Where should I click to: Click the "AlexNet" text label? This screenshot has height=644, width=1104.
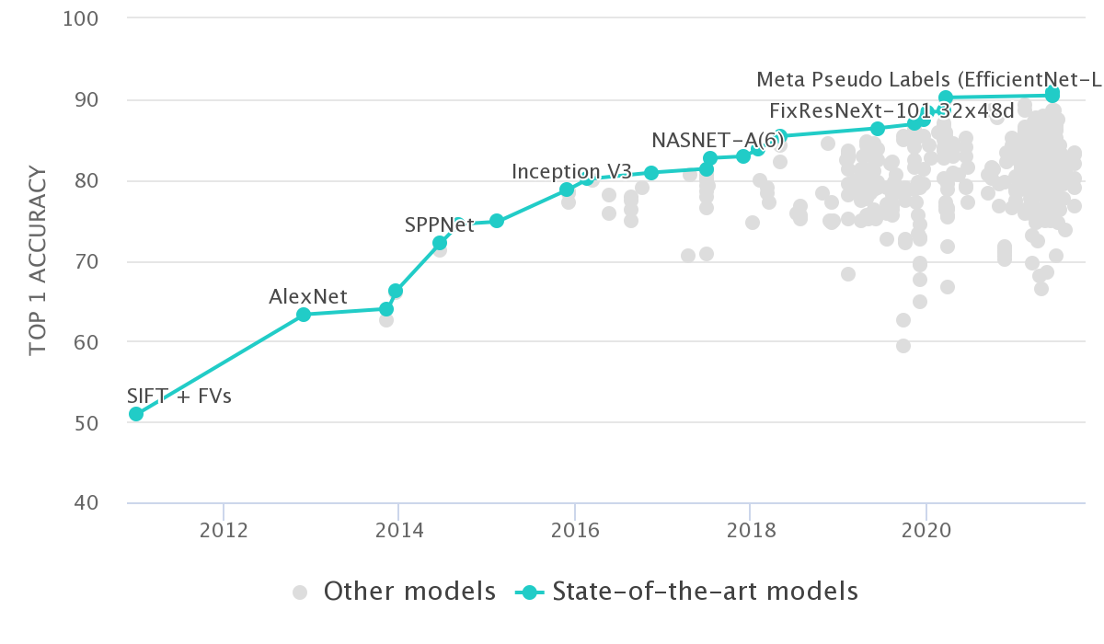click(308, 296)
